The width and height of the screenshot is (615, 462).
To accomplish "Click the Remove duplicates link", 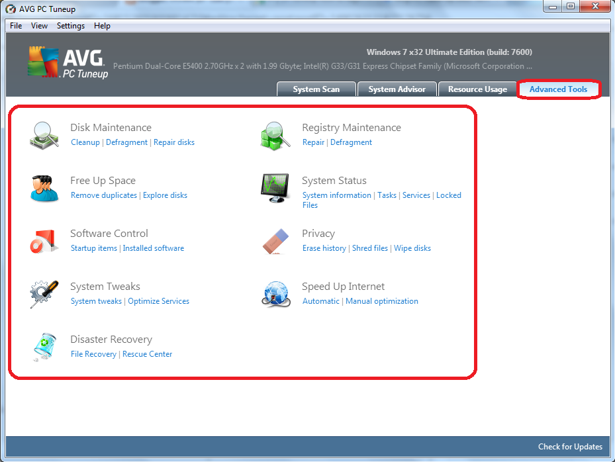I will click(x=104, y=195).
